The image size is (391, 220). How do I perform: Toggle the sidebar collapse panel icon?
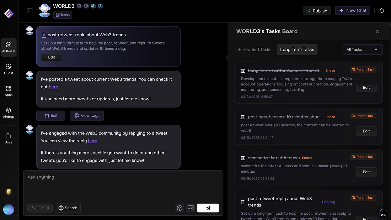[x=30, y=11]
